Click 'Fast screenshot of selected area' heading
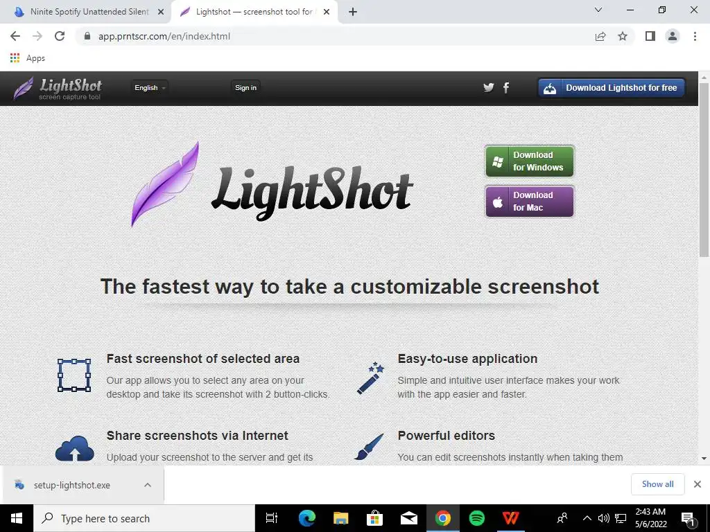Viewport: 710px width, 532px height. (x=203, y=359)
